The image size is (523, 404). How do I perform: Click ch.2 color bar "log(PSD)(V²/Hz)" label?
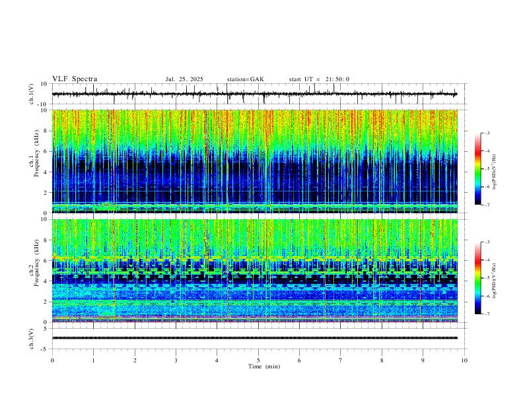click(494, 281)
